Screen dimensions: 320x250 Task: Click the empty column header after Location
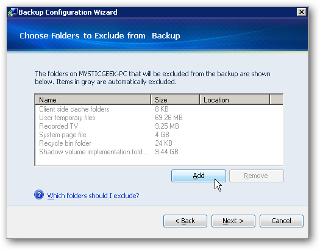tap(277, 100)
